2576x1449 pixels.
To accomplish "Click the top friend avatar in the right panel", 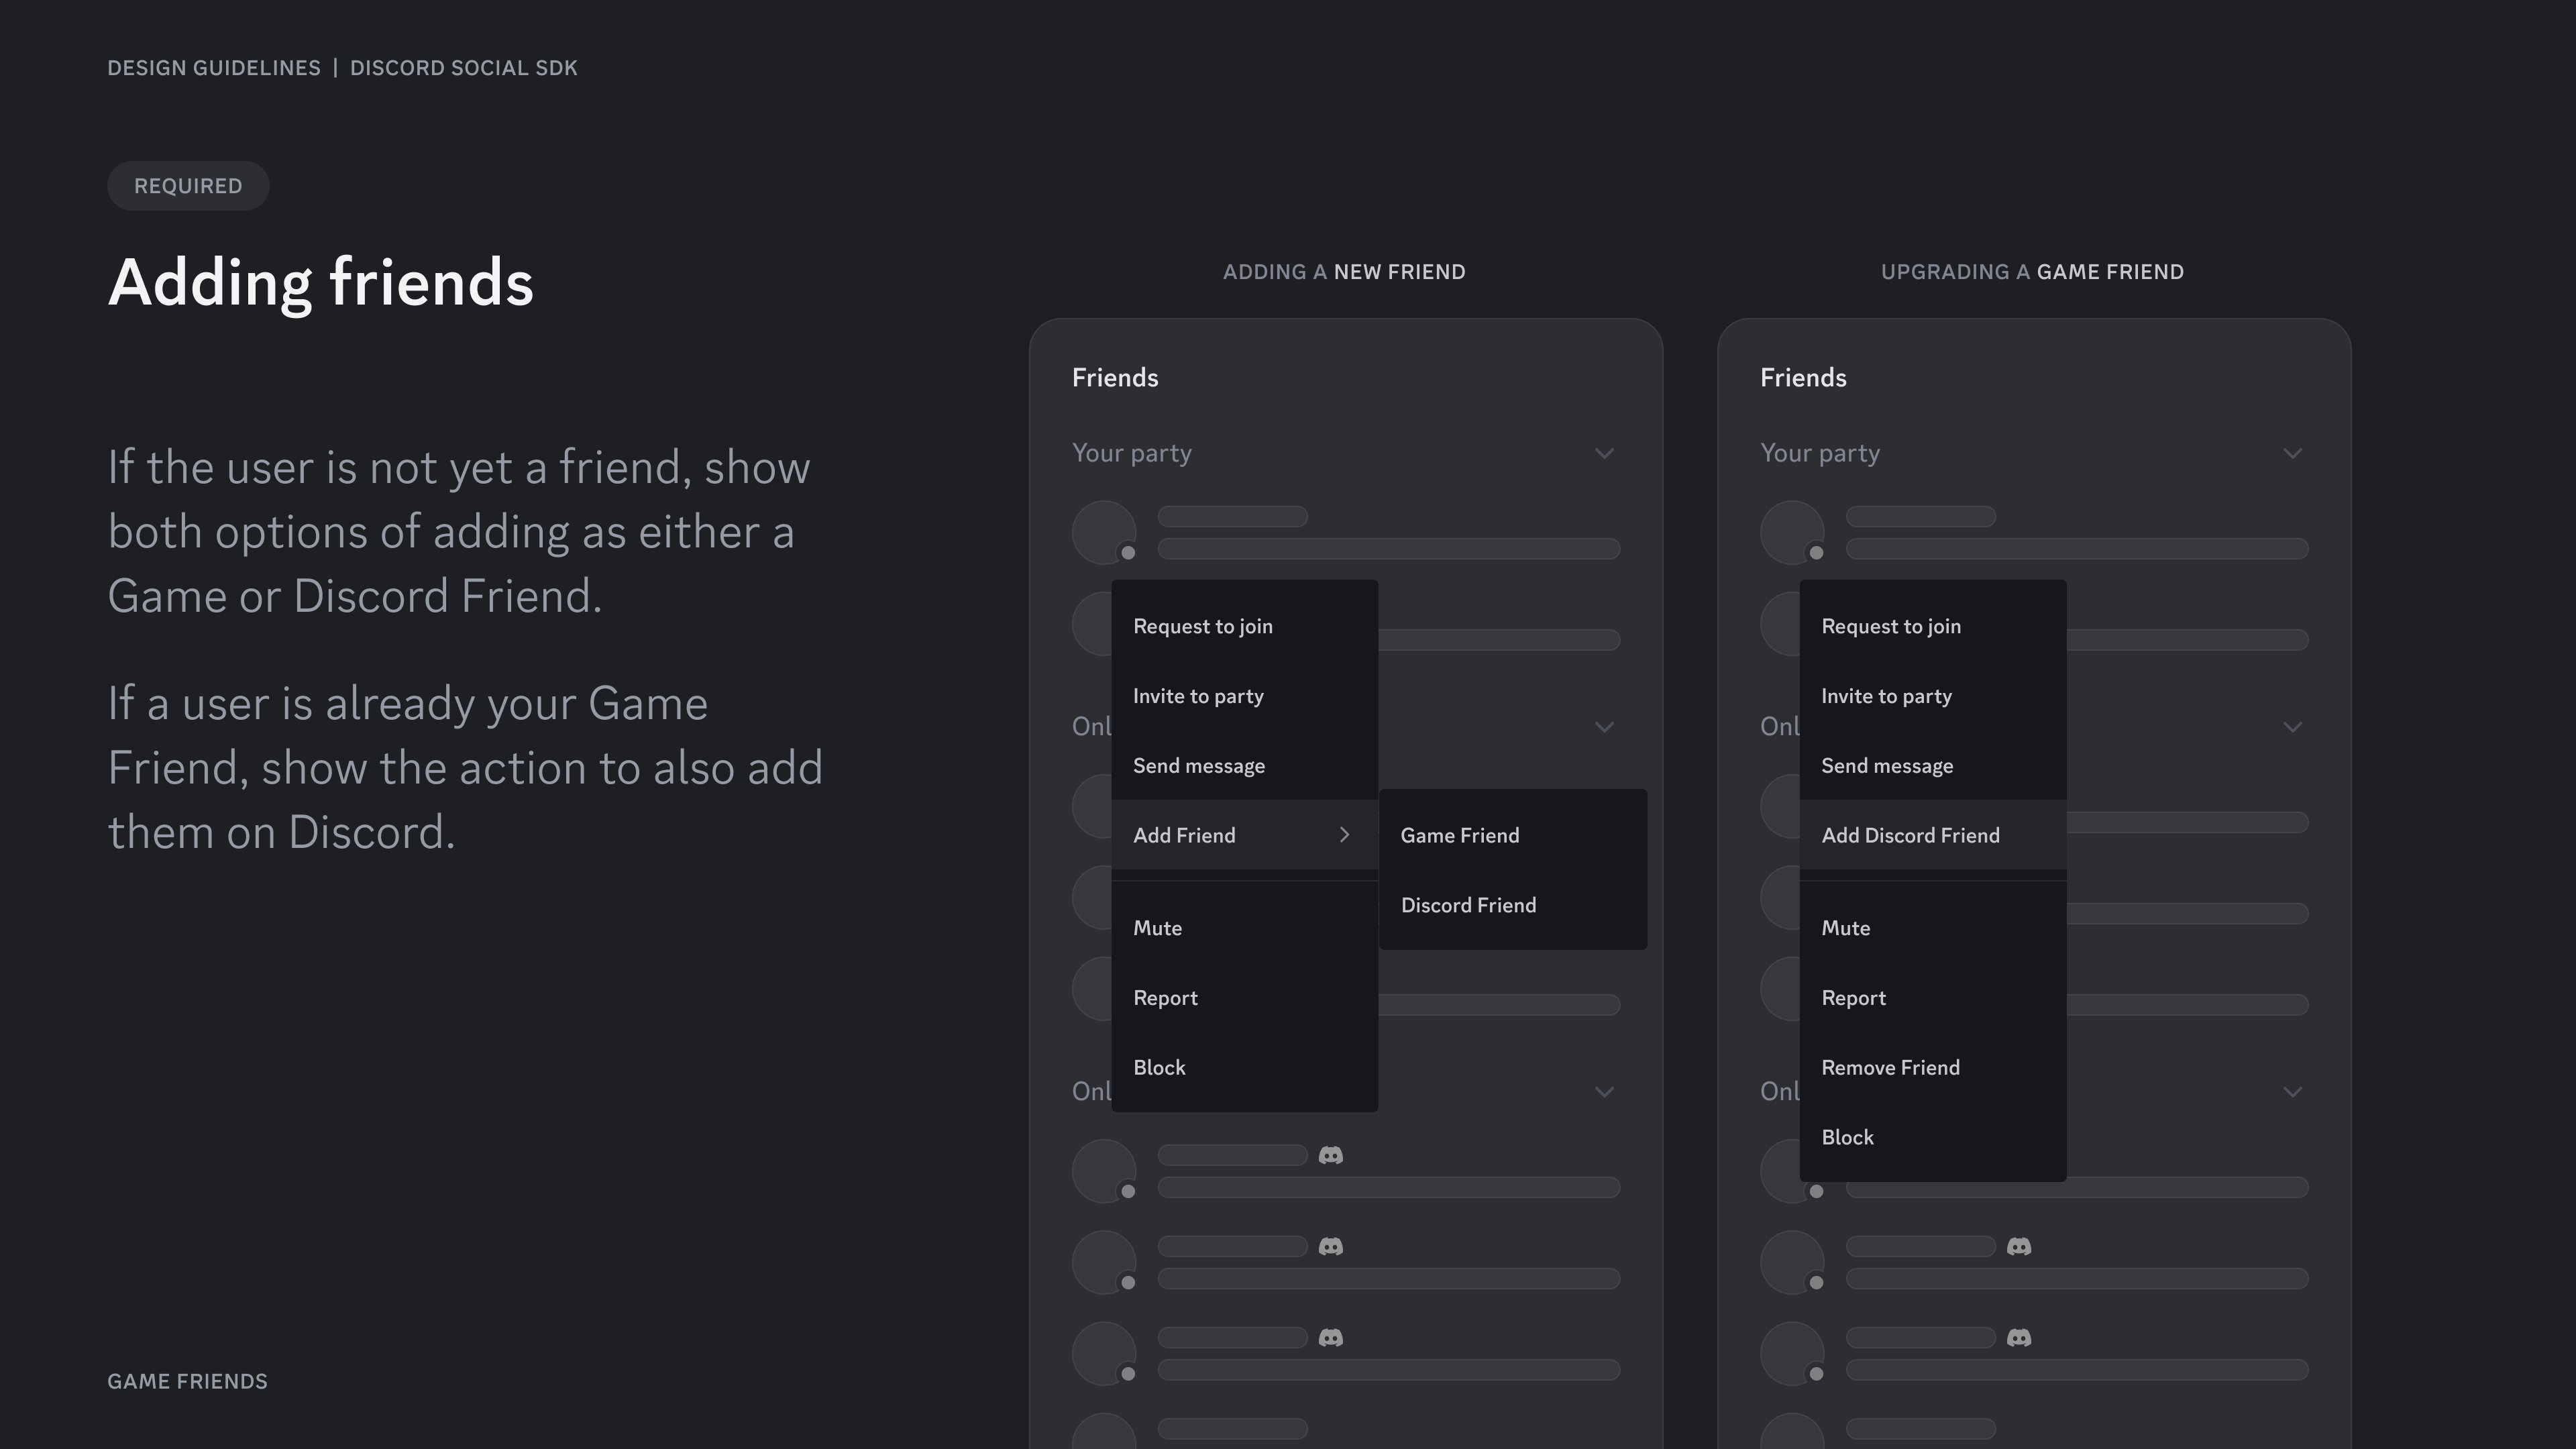I will (x=1792, y=1171).
